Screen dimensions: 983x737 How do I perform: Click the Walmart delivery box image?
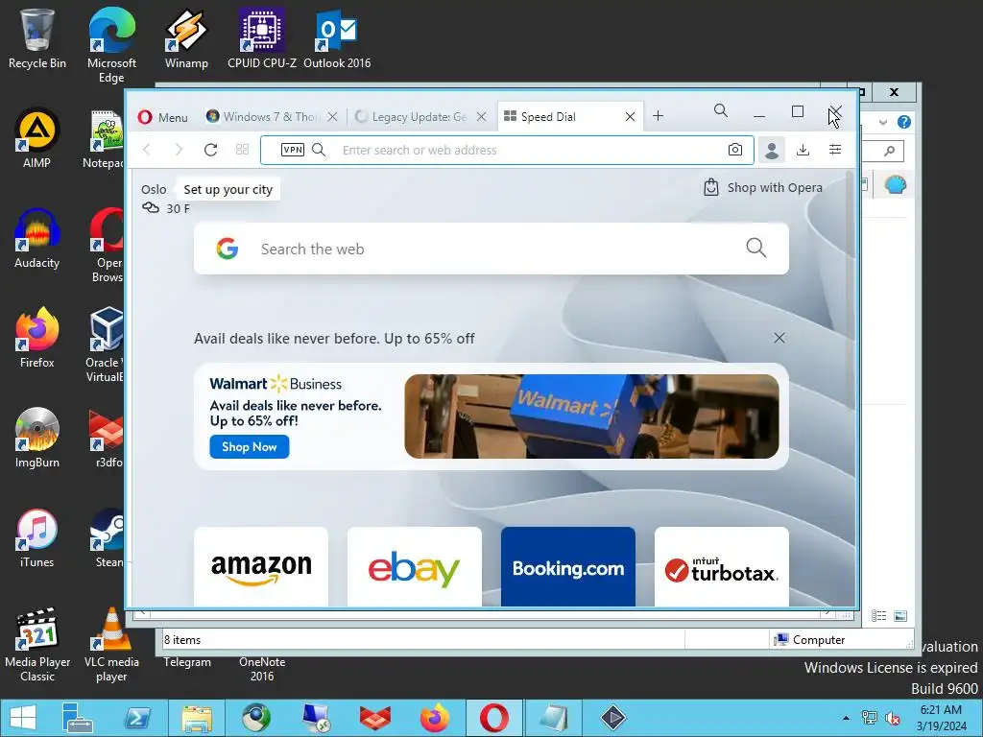(591, 416)
